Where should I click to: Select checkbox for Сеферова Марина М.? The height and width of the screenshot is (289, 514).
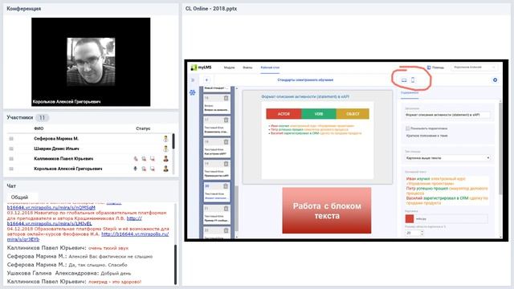(11, 139)
